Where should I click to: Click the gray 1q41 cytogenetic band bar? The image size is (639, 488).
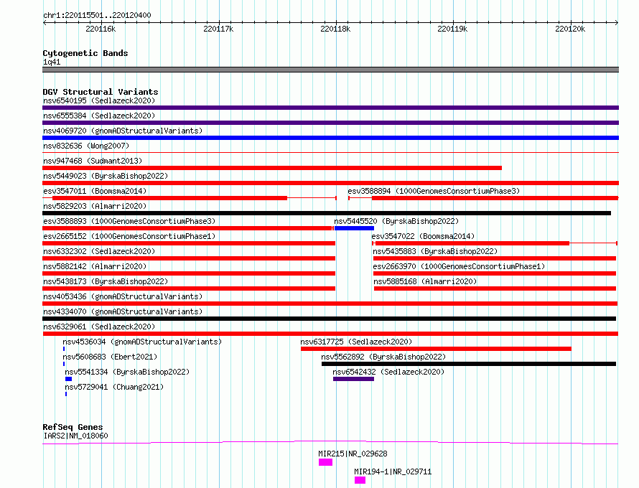[x=330, y=70]
